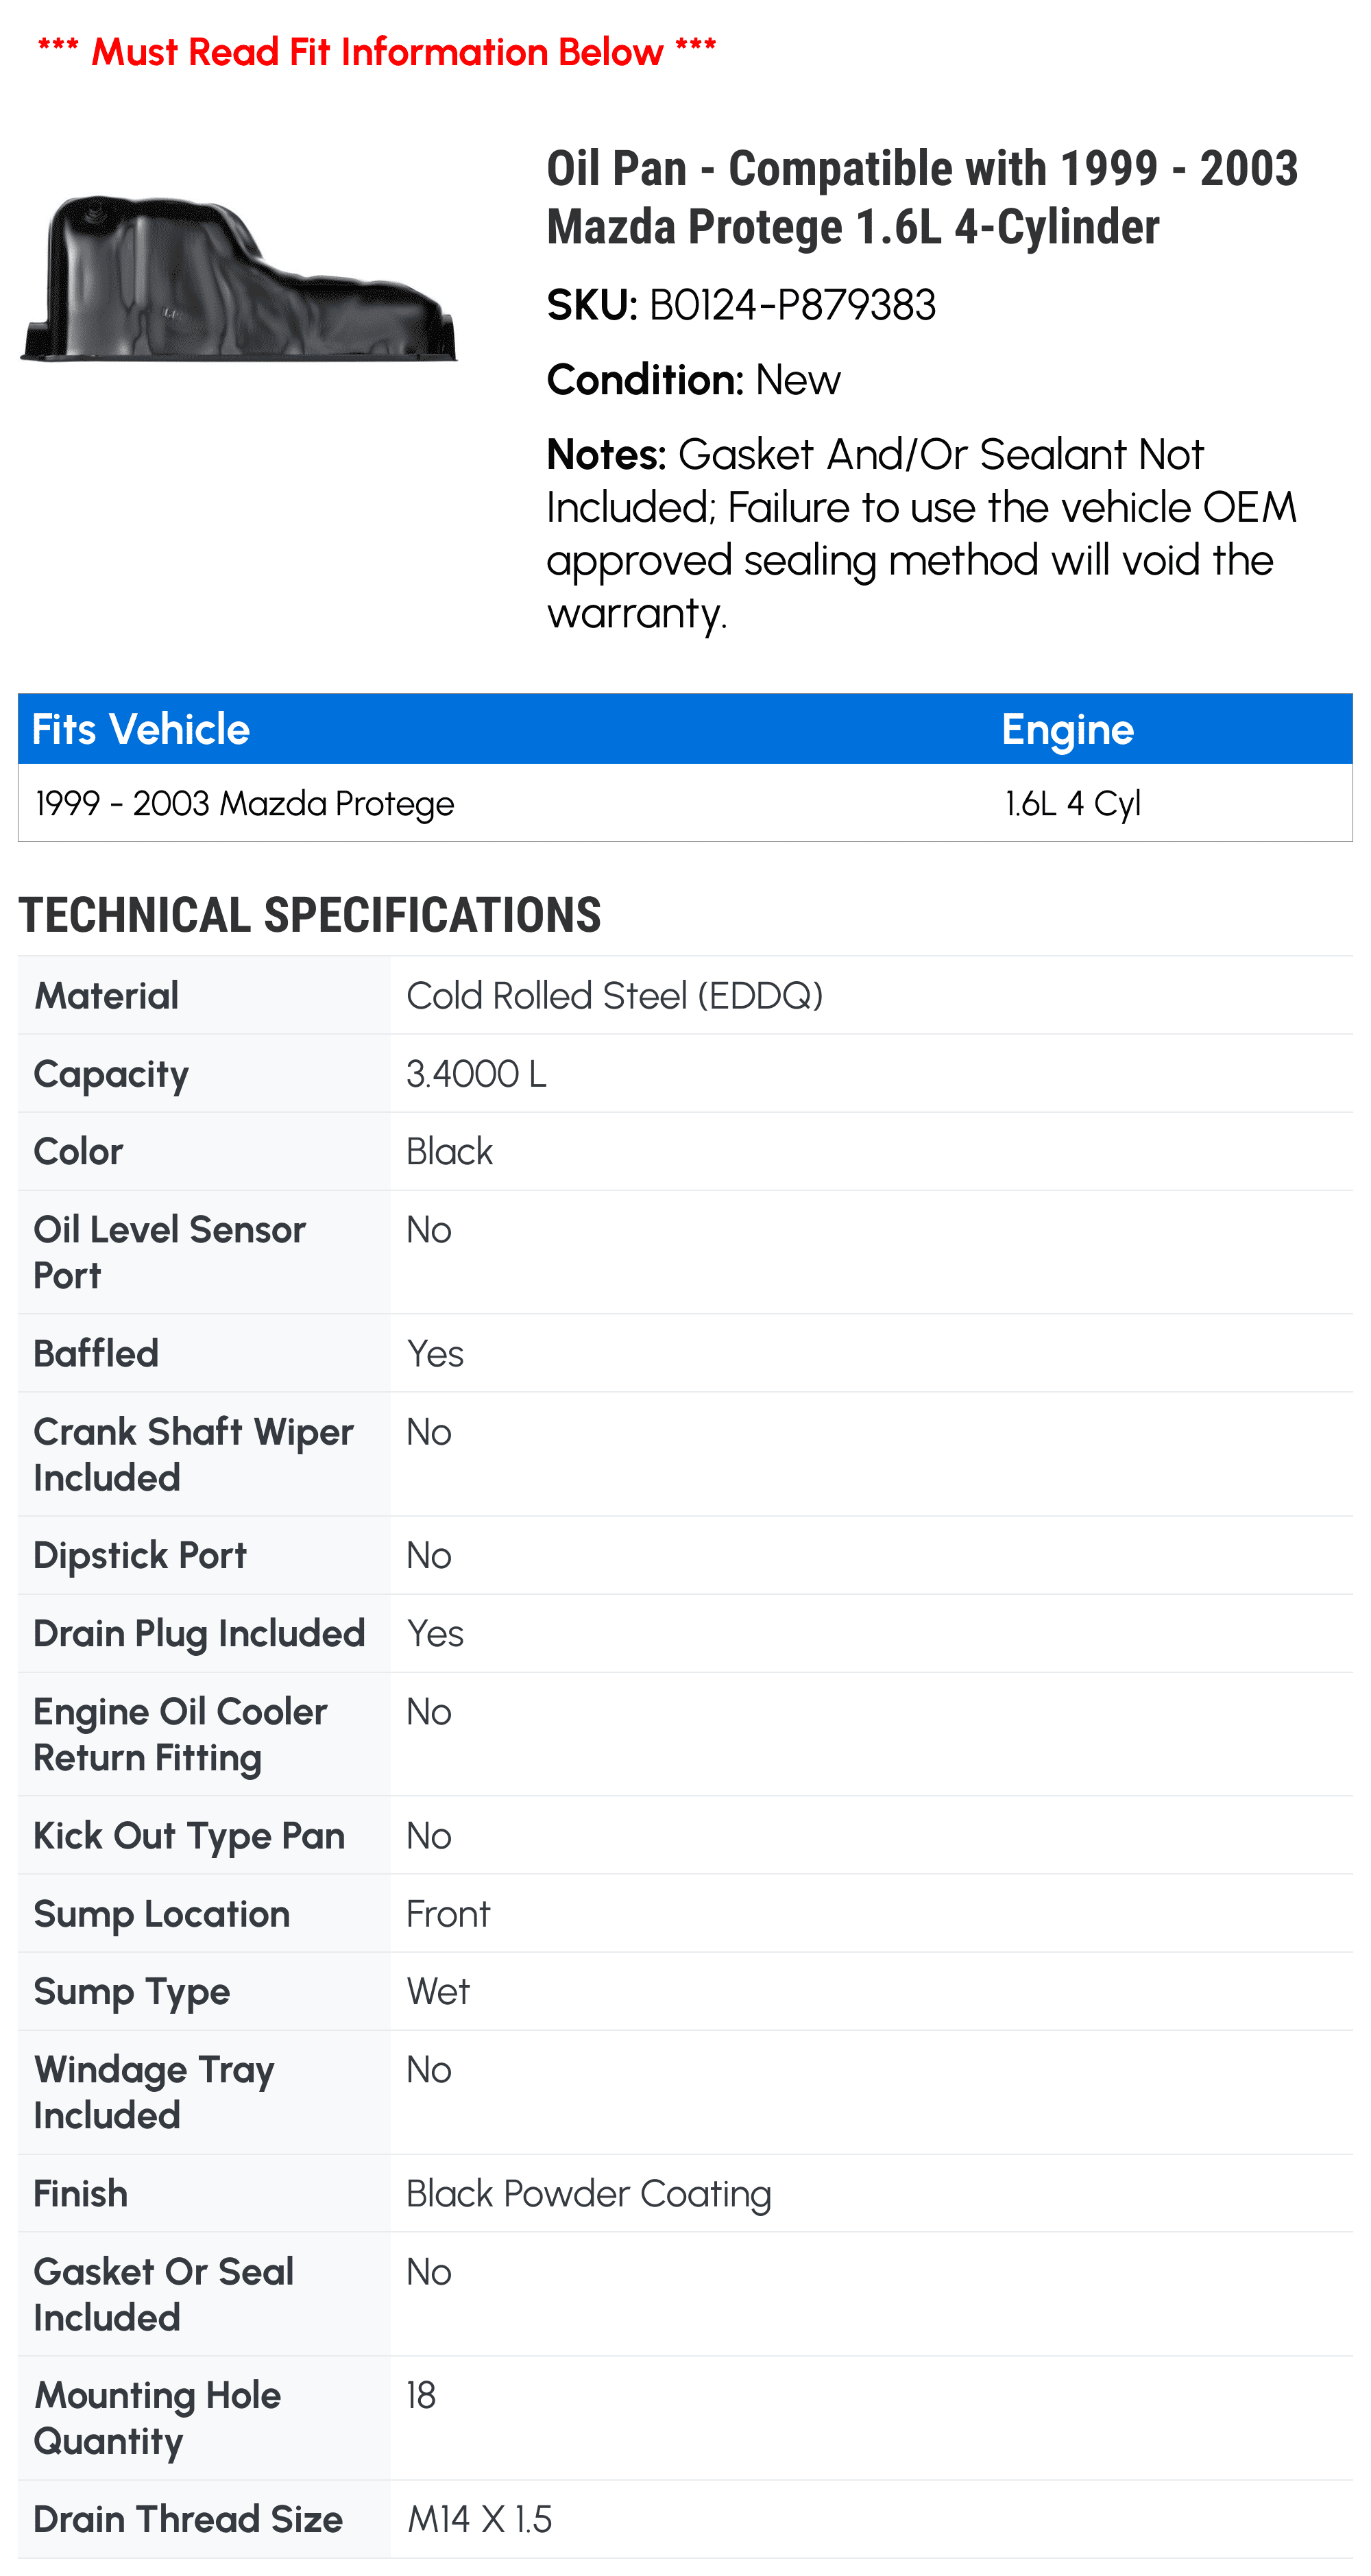Click the 'Must Read Fit Information Below' notice
Viewport: 1371px width, 2576px height.
click(x=377, y=51)
